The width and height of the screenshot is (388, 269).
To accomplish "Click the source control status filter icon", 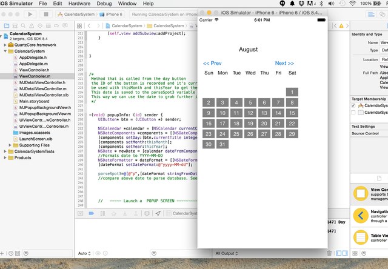I will [x=18, y=253].
